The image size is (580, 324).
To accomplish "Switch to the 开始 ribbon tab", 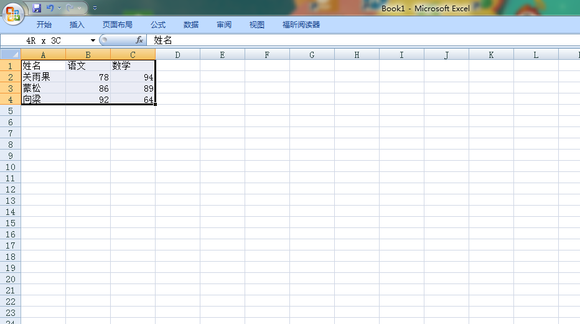I will (44, 25).
